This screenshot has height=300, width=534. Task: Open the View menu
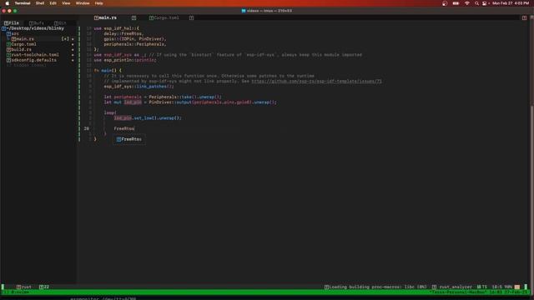pyautogui.click(x=66, y=3)
